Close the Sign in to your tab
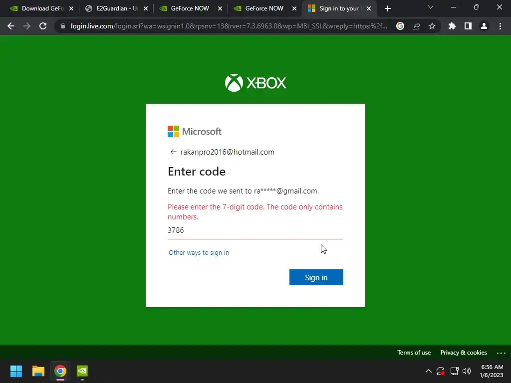Viewport: 511px width, 383px height. (x=369, y=8)
